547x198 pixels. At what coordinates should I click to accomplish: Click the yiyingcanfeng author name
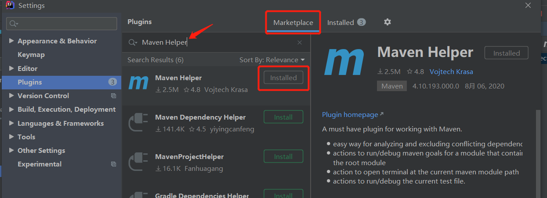[232, 129]
